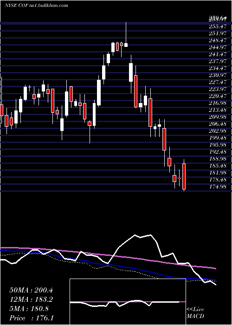Click the 199.48 price axis label

(217, 138)
